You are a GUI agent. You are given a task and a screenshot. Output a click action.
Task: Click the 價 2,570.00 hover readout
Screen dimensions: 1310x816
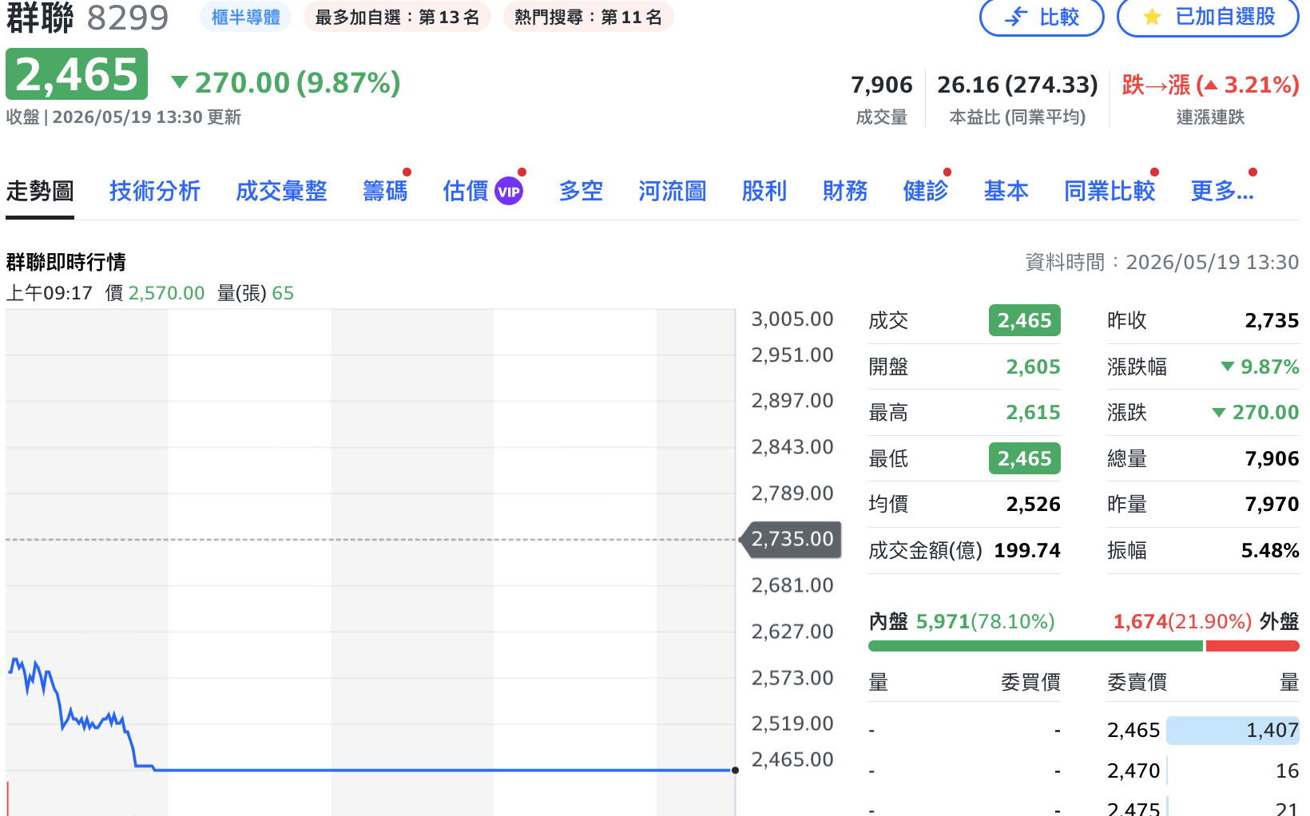pyautogui.click(x=155, y=293)
